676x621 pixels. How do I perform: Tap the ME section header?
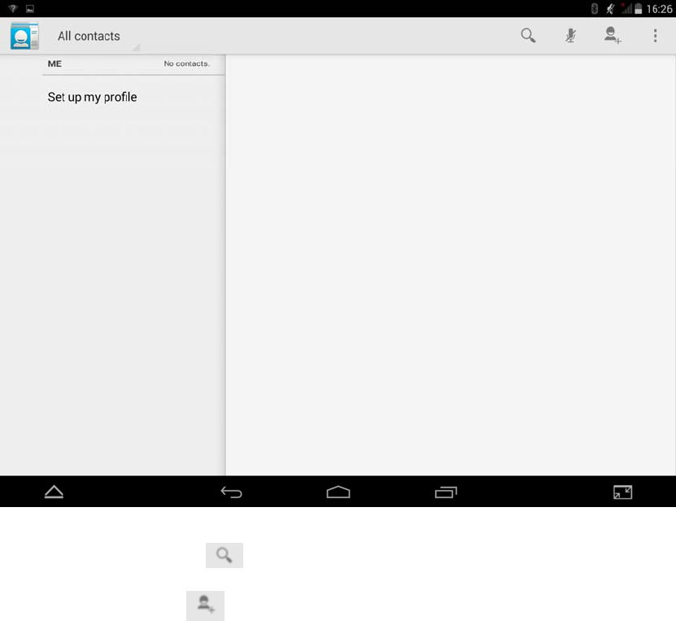tap(55, 63)
